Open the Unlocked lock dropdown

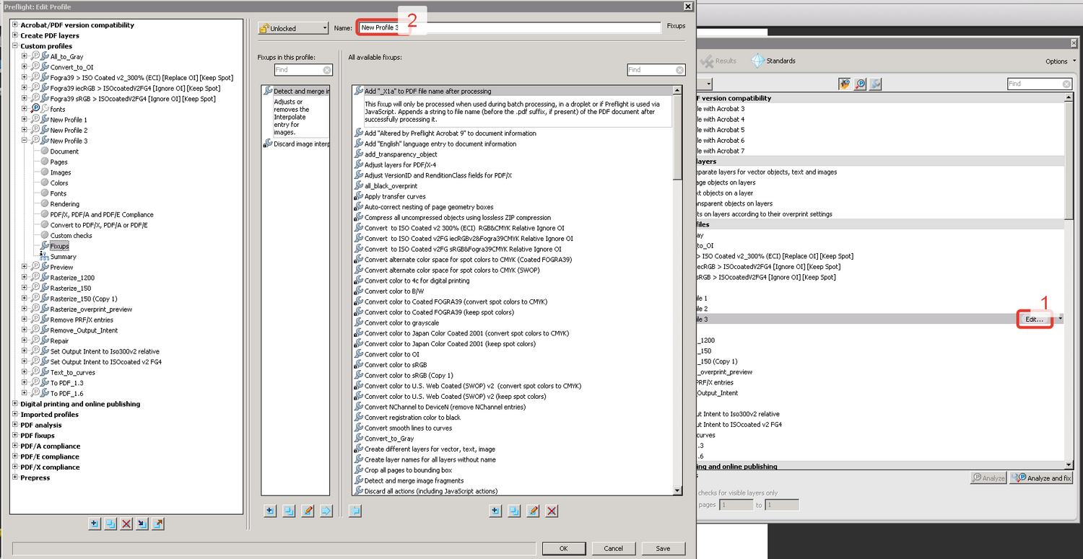(x=294, y=28)
